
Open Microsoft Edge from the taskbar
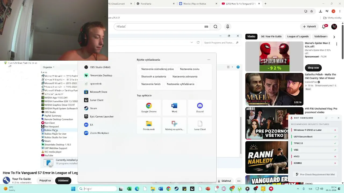click(x=137, y=189)
